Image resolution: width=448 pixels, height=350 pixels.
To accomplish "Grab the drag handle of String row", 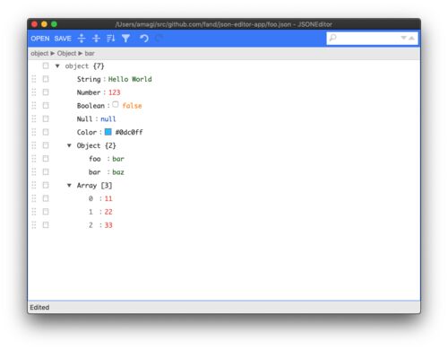I will coord(34,79).
